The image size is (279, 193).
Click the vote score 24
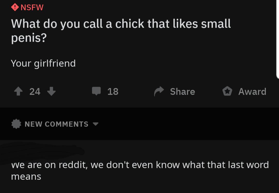(35, 91)
